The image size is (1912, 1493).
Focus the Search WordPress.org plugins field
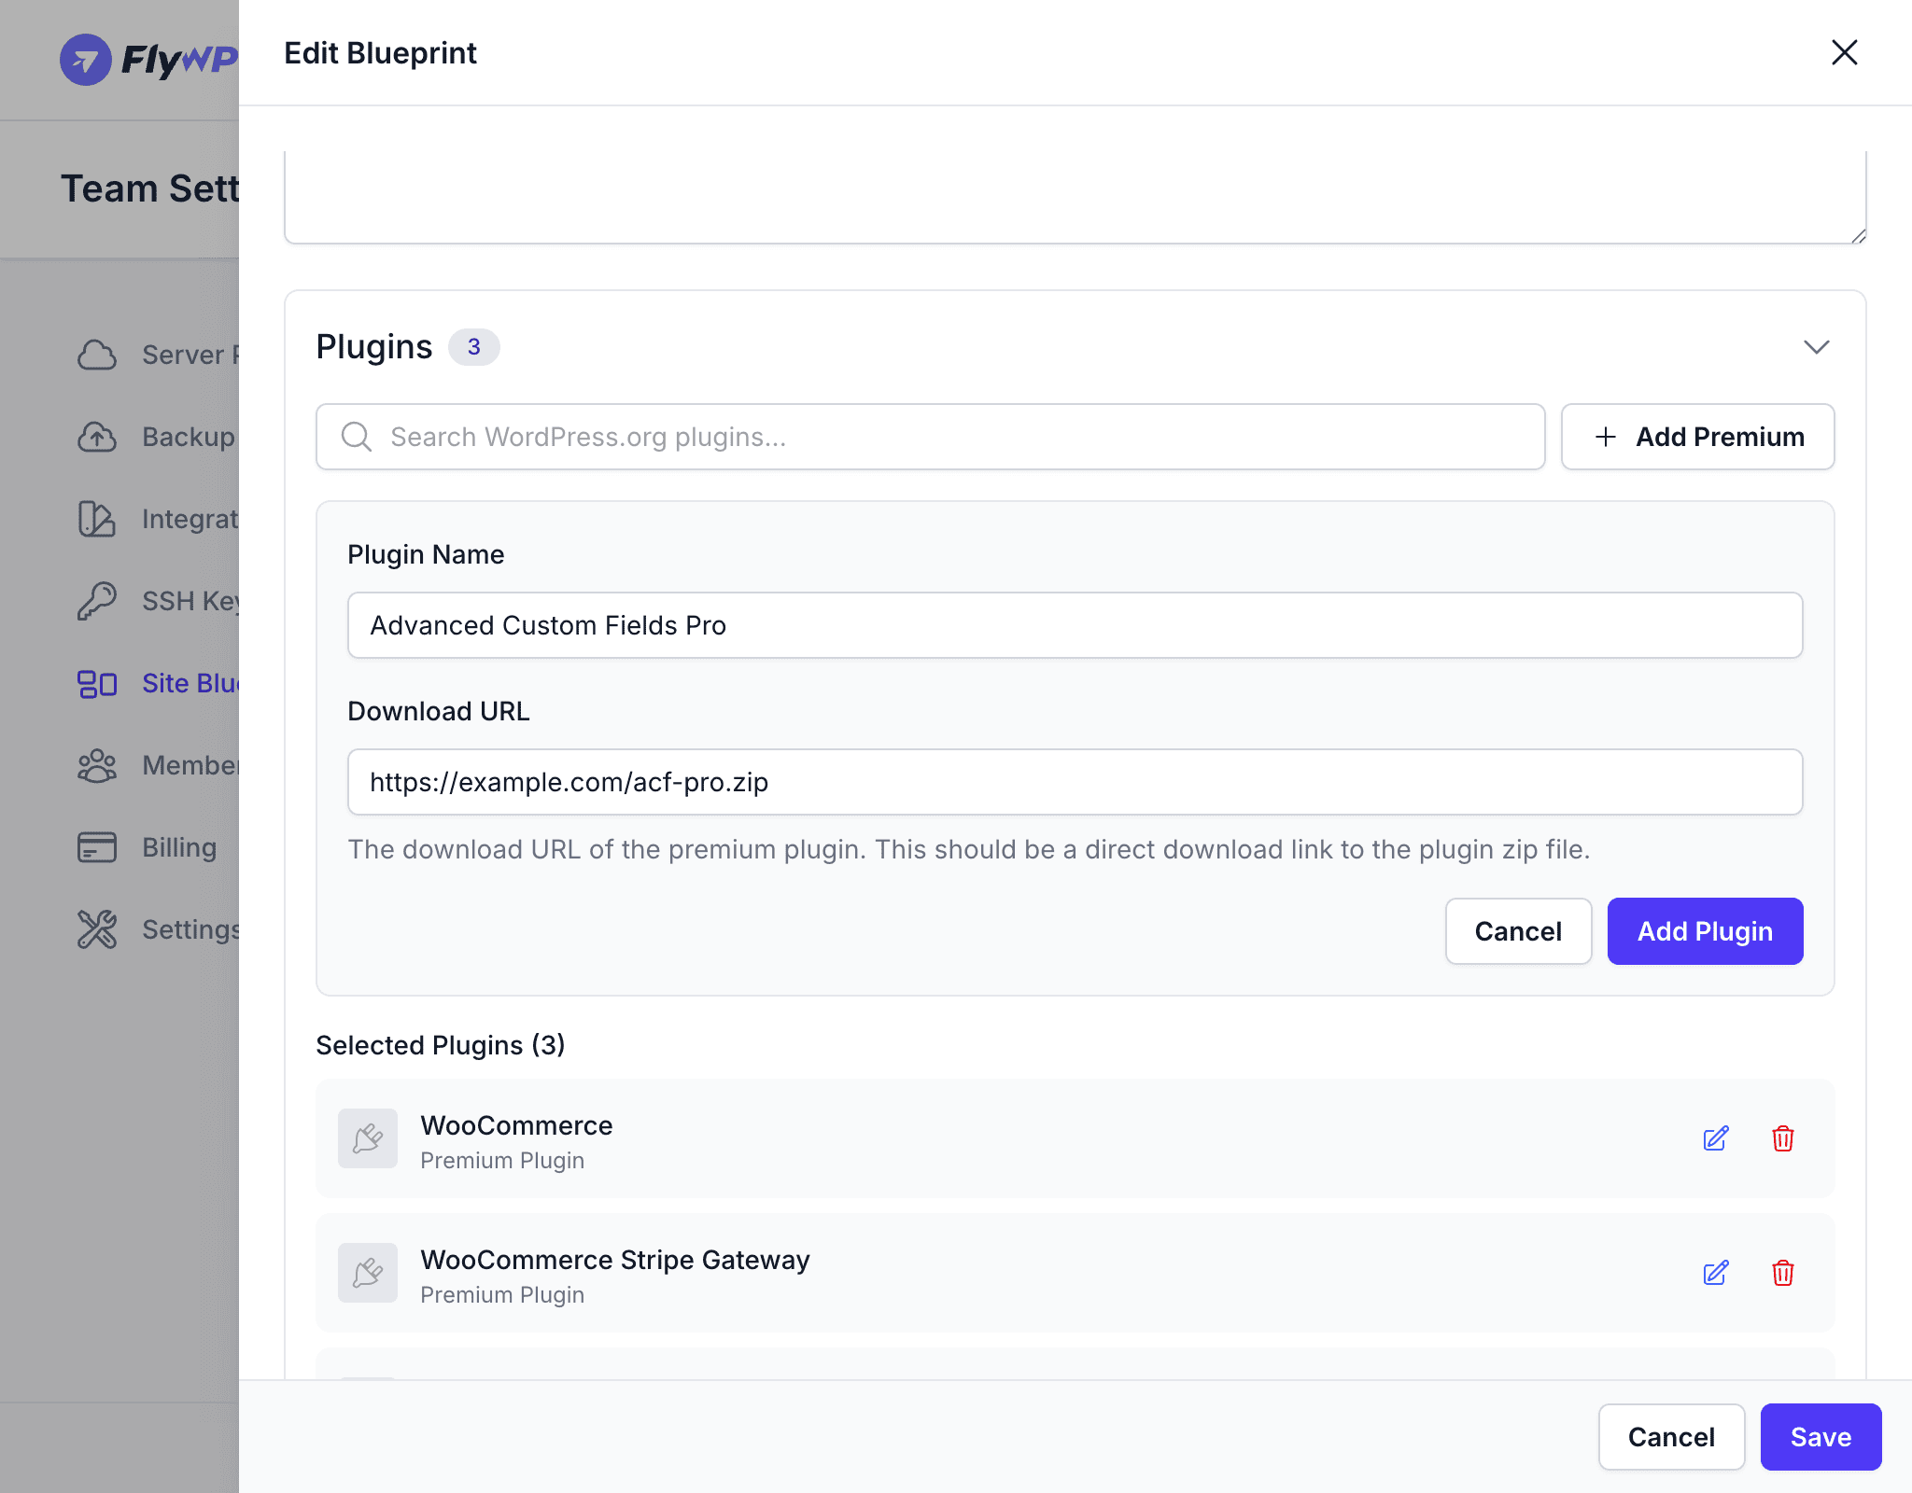tap(930, 437)
